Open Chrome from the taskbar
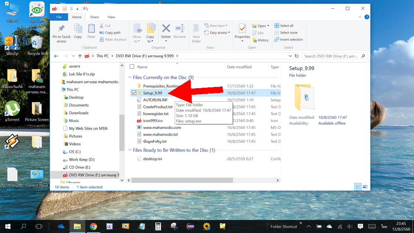Screen dimensions: 414x233 93,226
